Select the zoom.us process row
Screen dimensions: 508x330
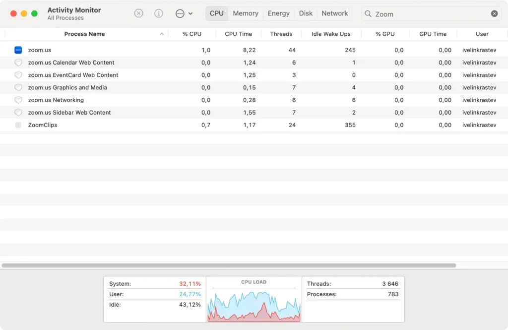pos(254,50)
